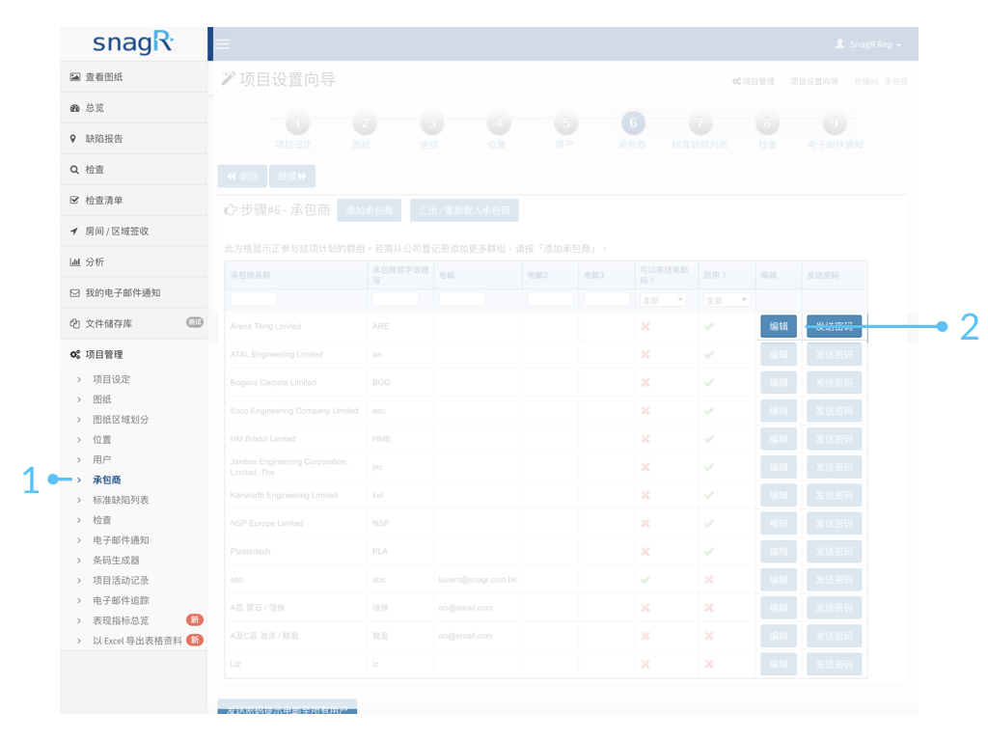Viewport: 988px width, 741px height.
Task: Click the luzern@snagr.com.hk email cell
Action: [x=478, y=580]
